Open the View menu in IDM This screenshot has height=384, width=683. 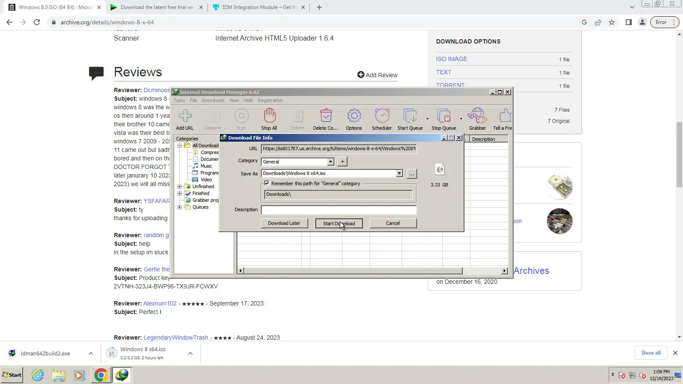234,100
